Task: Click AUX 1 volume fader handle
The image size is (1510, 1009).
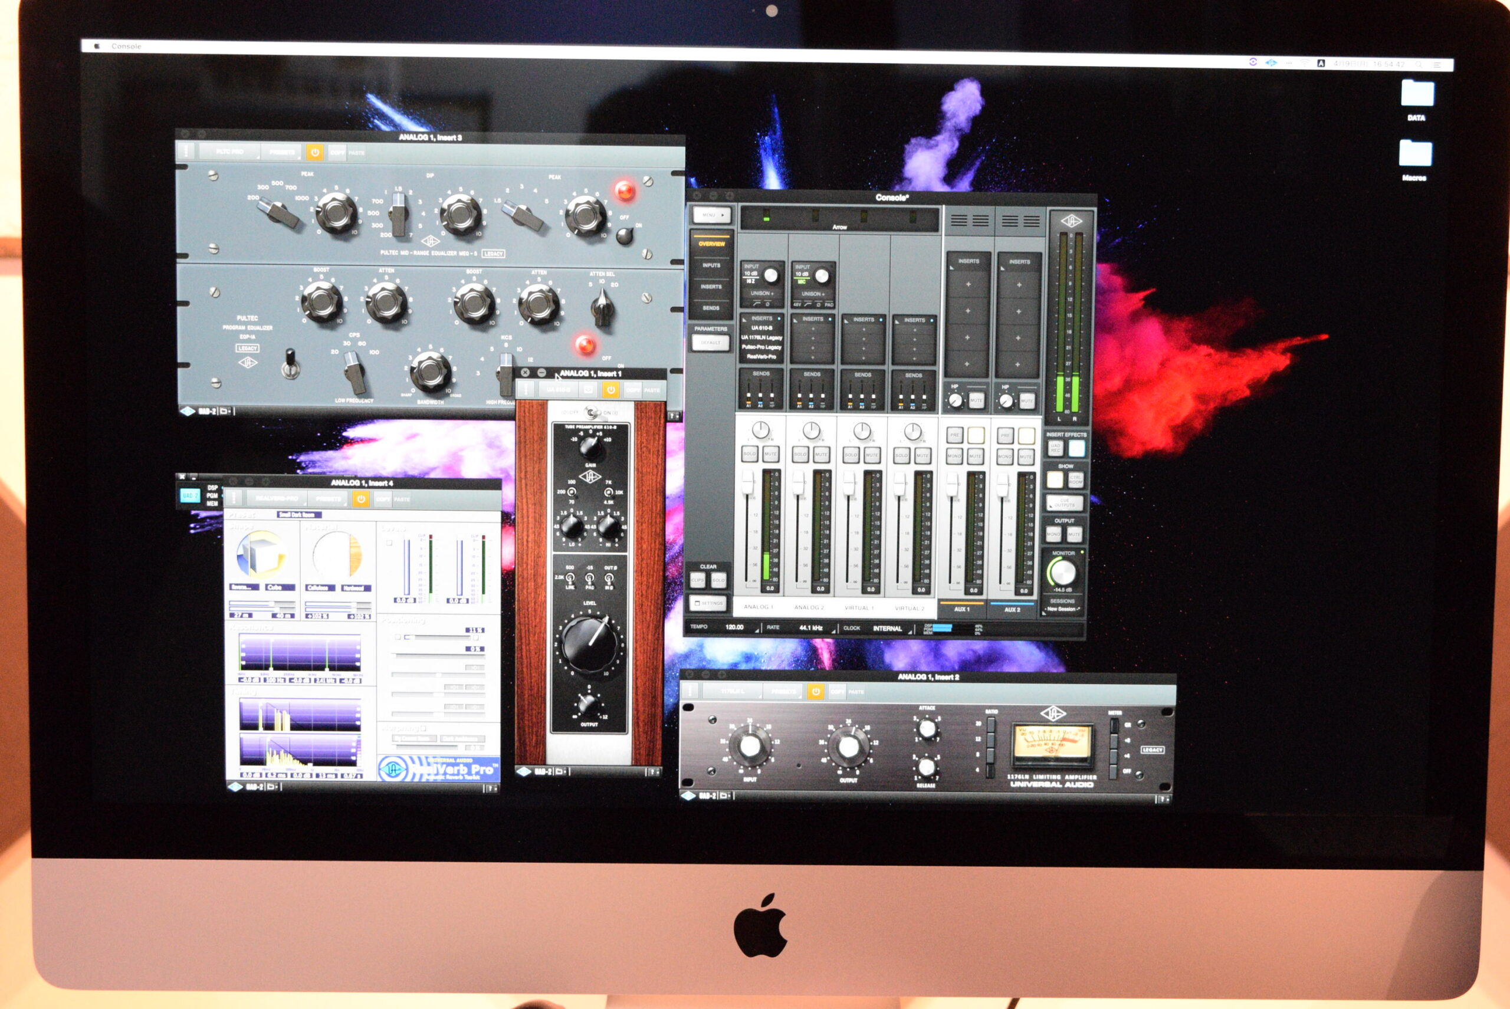Action: (952, 484)
